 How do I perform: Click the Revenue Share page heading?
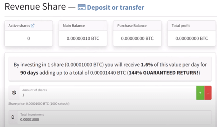pos(35,7)
